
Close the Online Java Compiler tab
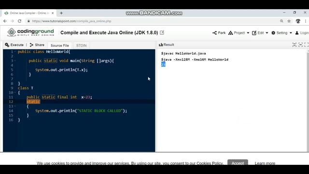tap(53, 13)
